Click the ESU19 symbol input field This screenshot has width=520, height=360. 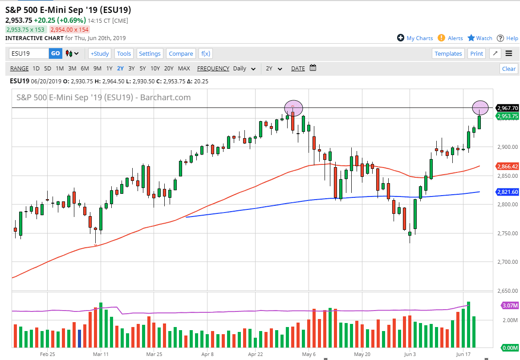click(29, 53)
